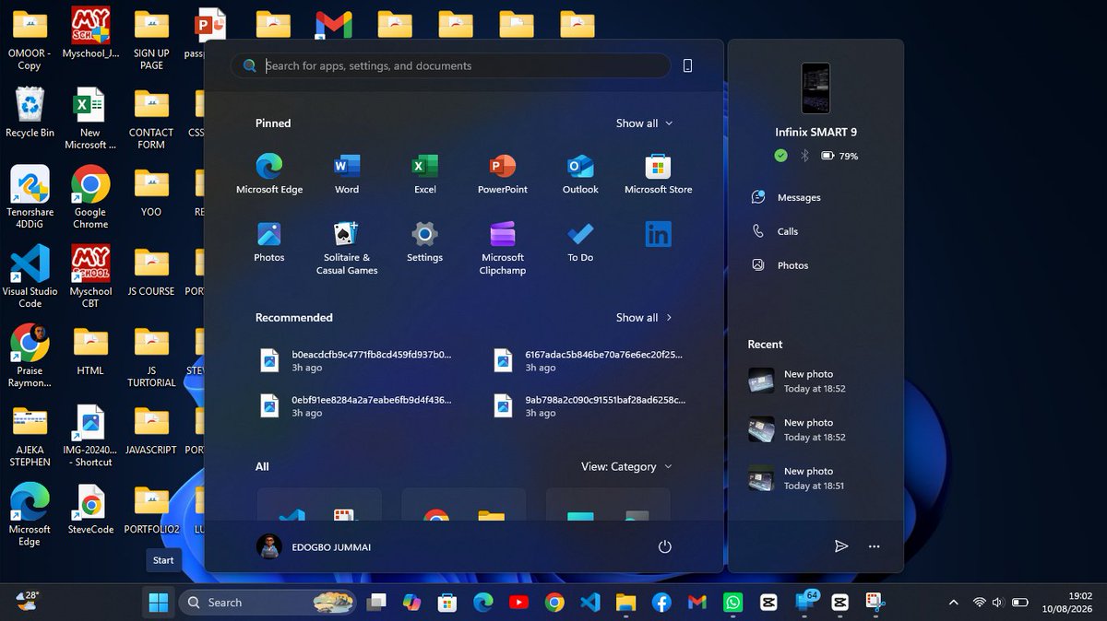
Task: Open Gmail from the taskbar
Action: click(x=697, y=603)
